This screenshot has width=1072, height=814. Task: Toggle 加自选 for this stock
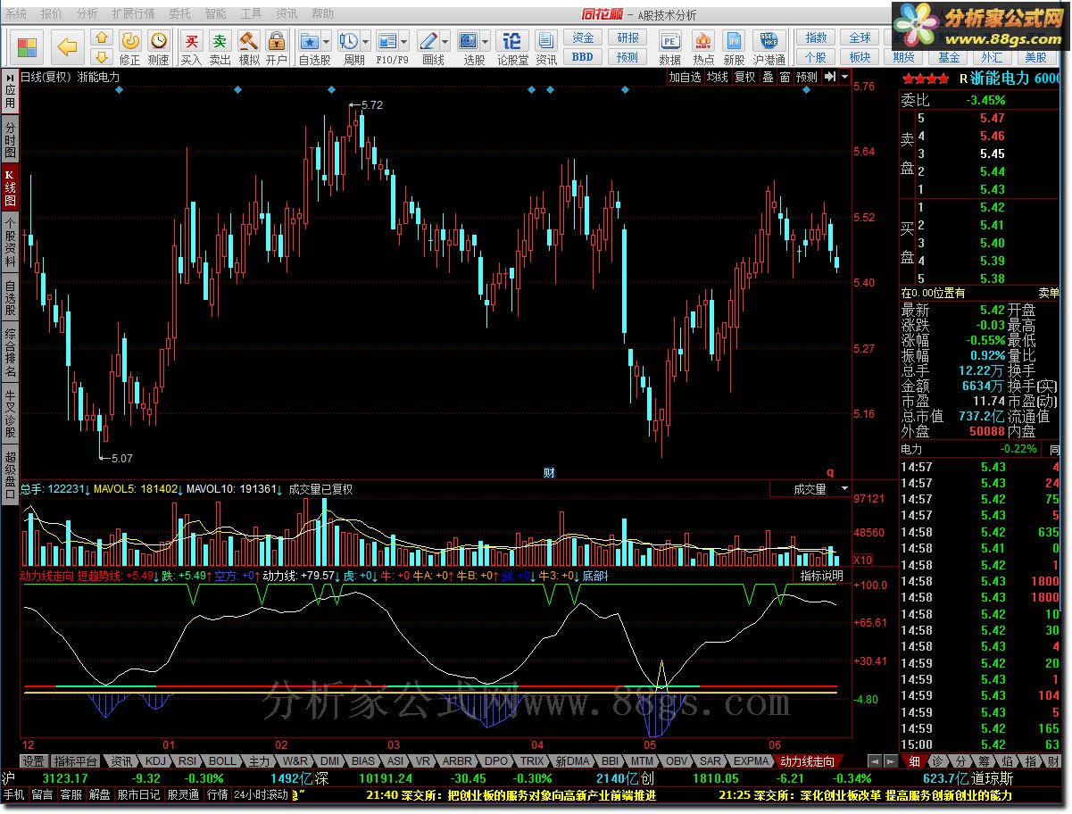click(x=686, y=77)
